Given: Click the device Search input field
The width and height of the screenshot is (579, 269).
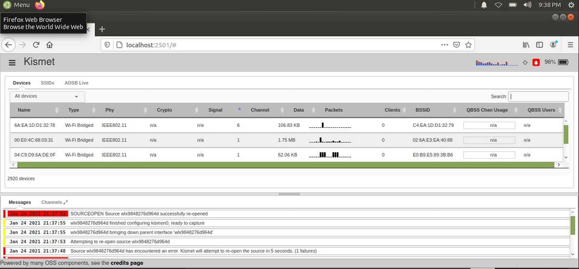Looking at the screenshot, I should point(539,96).
